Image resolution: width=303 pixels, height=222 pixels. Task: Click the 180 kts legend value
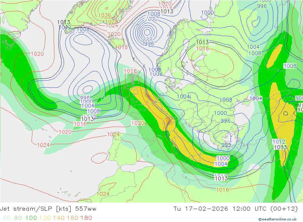(86, 218)
